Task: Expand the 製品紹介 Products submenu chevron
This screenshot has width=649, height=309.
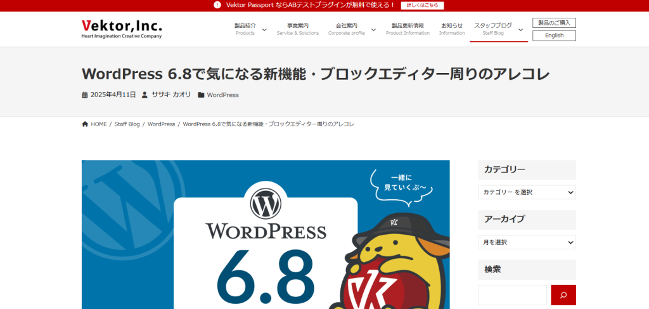Action: (x=264, y=30)
